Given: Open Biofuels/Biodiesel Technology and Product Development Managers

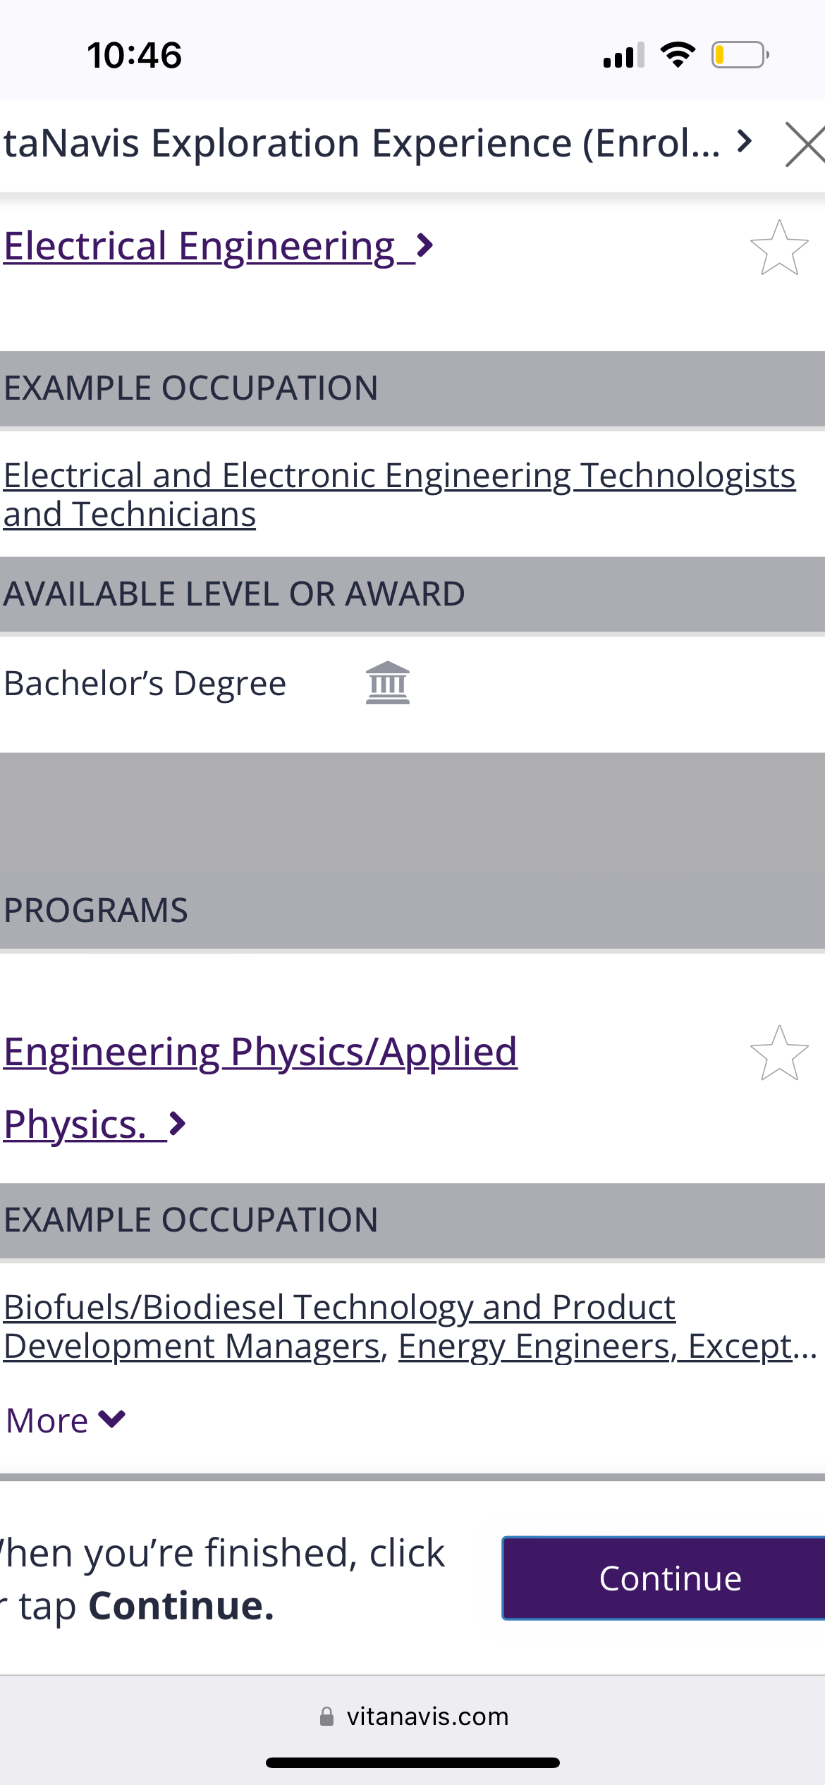Looking at the screenshot, I should point(338,1326).
